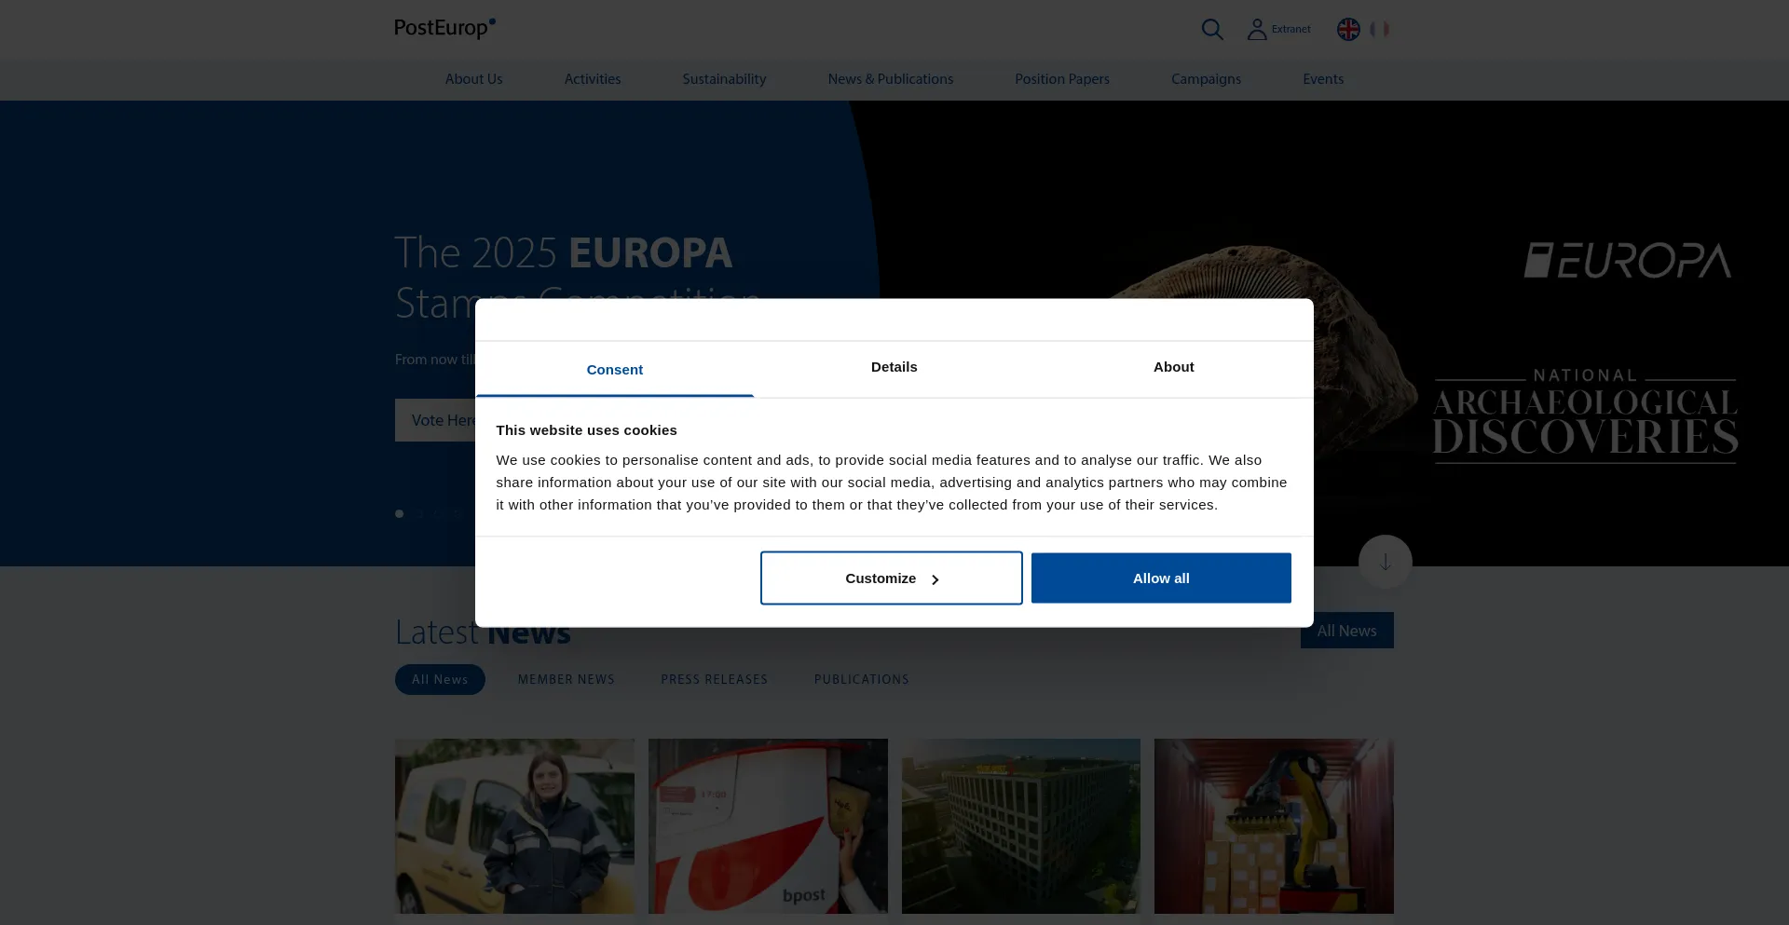Click the PostEurop logo
The image size is (1789, 925).
tap(444, 28)
